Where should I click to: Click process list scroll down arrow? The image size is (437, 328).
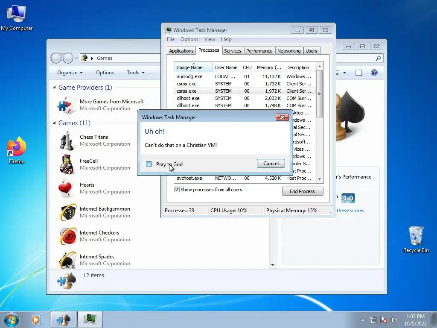point(319,179)
